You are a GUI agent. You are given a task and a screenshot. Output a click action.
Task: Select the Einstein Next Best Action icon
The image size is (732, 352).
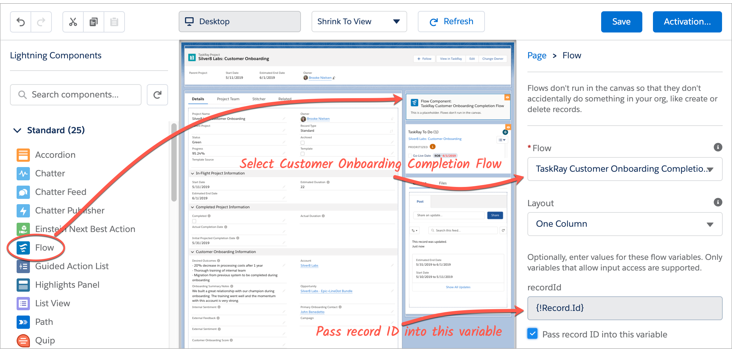[23, 229]
